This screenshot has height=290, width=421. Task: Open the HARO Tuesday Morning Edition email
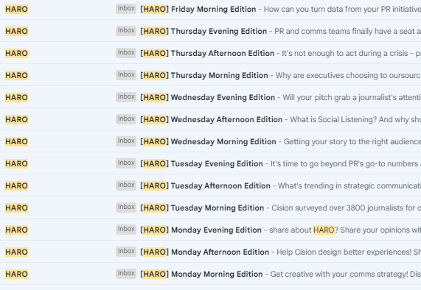[x=211, y=208]
